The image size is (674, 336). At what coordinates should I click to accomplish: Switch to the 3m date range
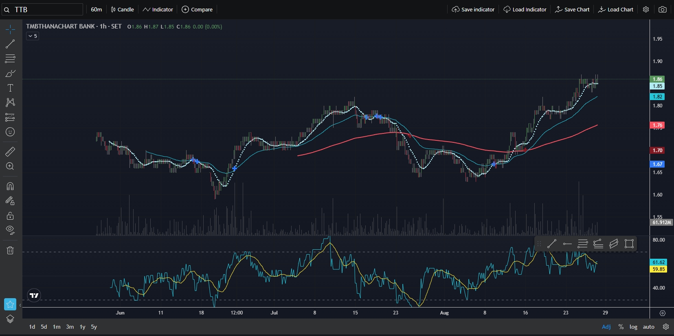(x=70, y=327)
